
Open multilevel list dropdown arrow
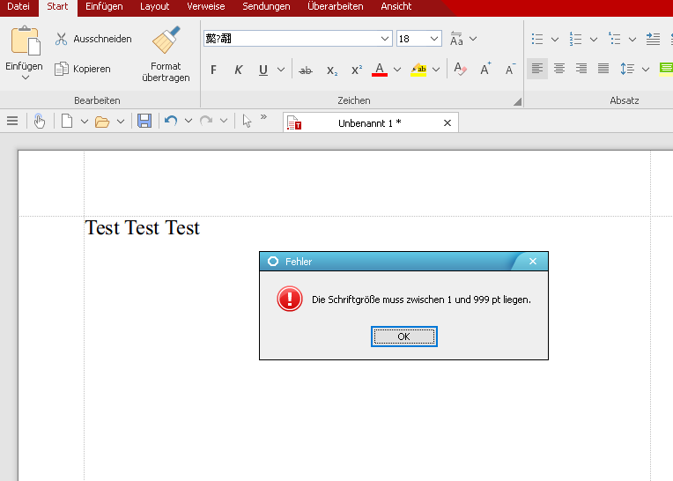632,39
